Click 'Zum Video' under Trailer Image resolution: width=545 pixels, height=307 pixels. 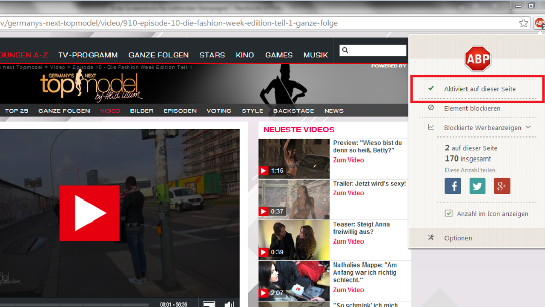(348, 193)
